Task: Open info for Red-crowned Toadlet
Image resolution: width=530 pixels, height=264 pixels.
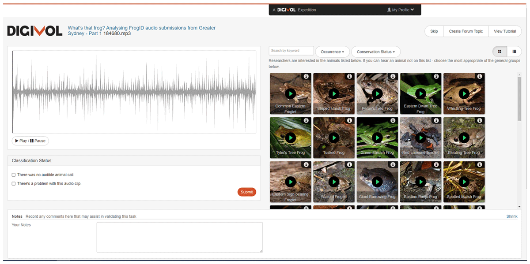Action: [436, 121]
